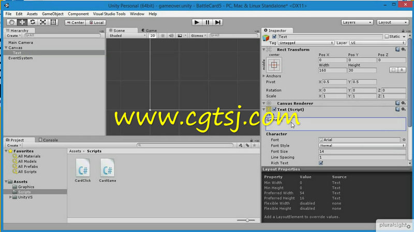Click the Width field showing 160
Viewport: 414px width, 232px height.
332,70
